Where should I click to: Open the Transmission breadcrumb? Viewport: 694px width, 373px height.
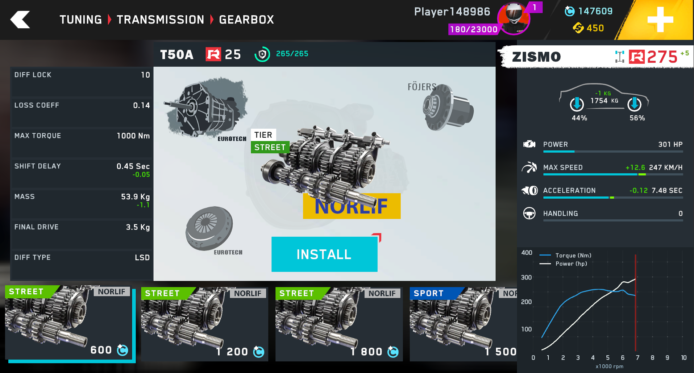coord(160,20)
